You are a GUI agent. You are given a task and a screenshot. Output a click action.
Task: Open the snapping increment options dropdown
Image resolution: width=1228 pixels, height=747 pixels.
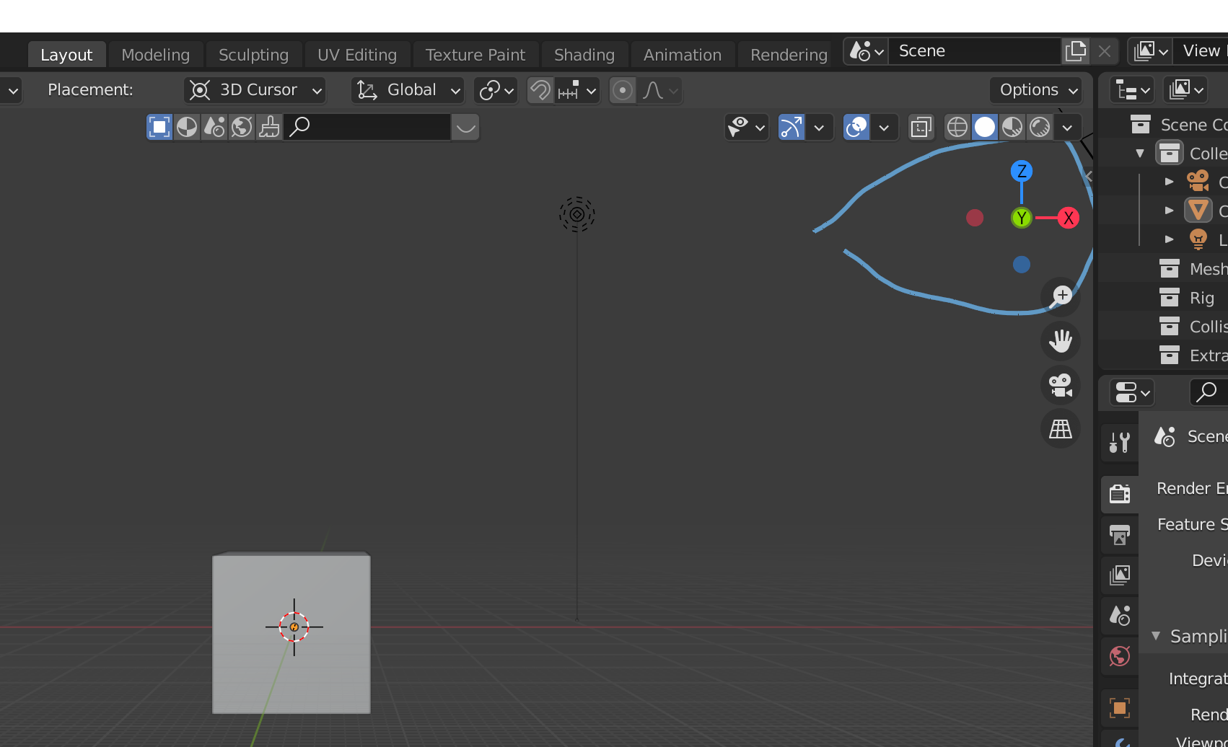coord(577,90)
